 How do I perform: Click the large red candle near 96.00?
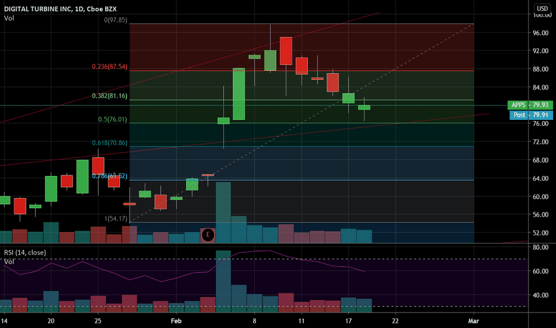pyautogui.click(x=286, y=51)
